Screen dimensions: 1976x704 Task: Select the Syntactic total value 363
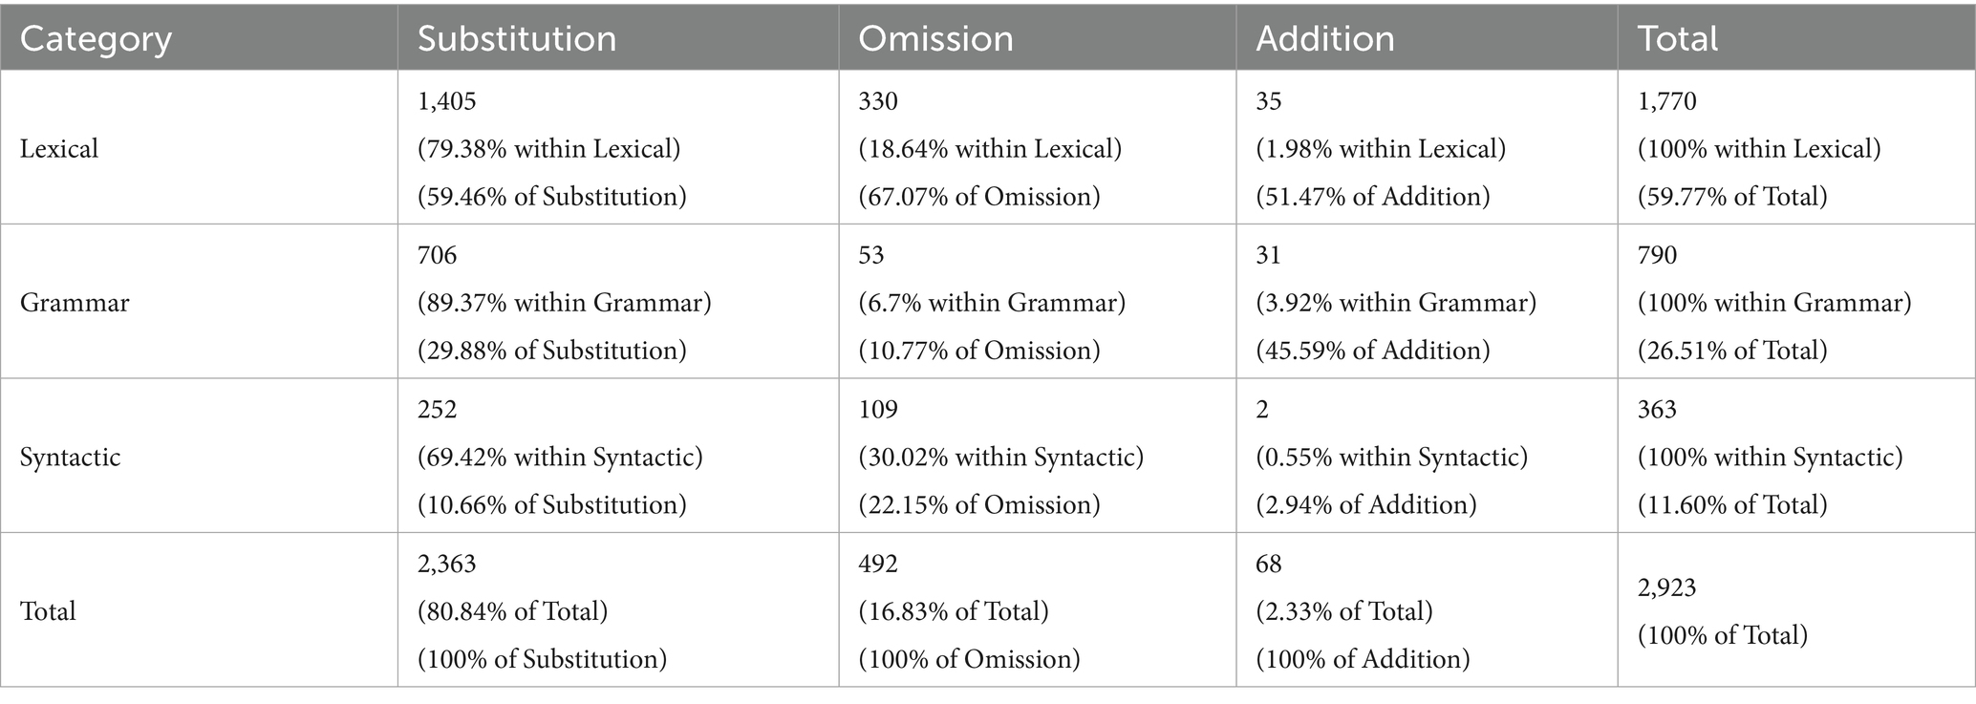1657,410
